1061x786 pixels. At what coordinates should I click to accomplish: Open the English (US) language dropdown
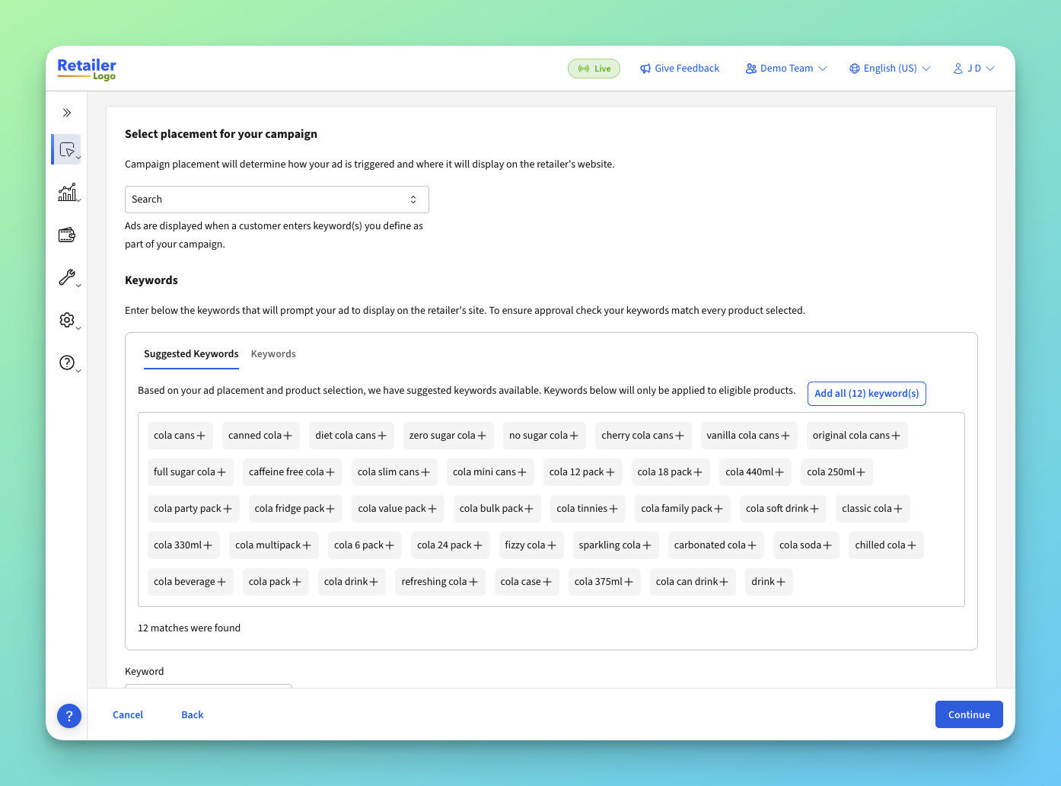click(890, 69)
